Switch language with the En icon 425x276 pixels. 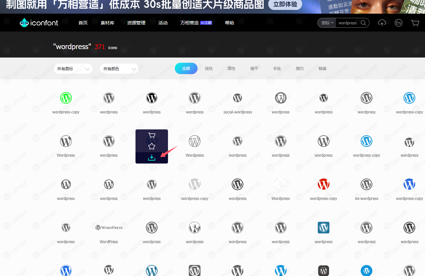tap(398, 23)
